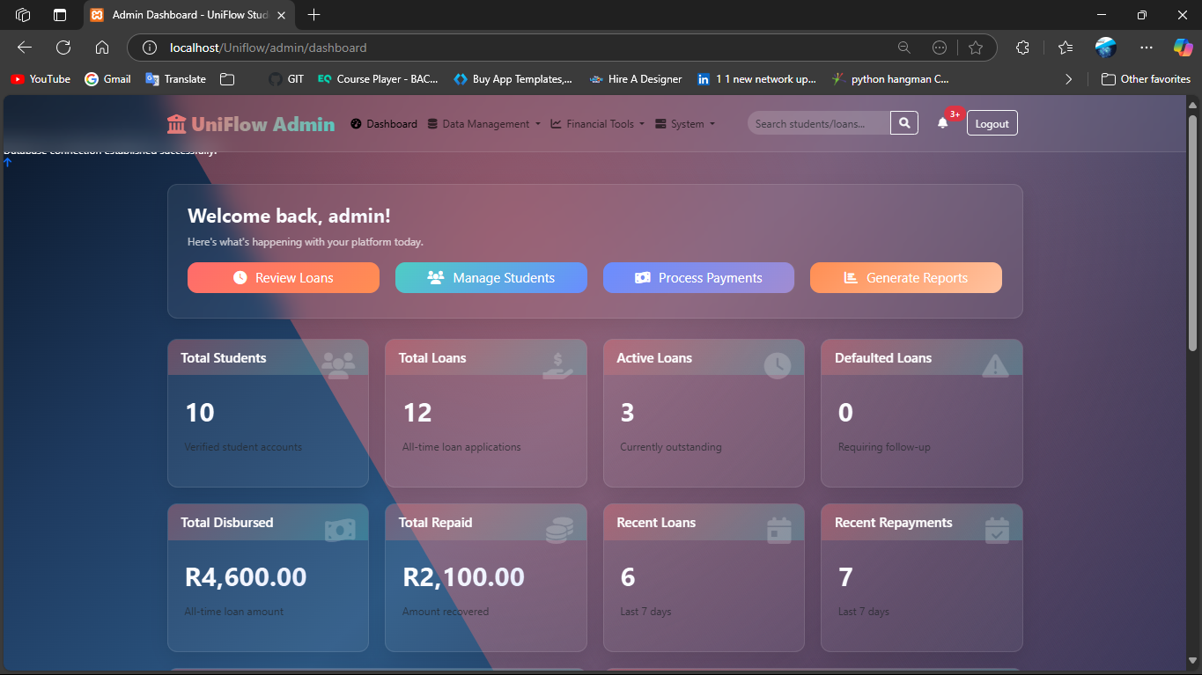The height and width of the screenshot is (675, 1202).
Task: Focus the Search students/loans field
Action: click(819, 123)
